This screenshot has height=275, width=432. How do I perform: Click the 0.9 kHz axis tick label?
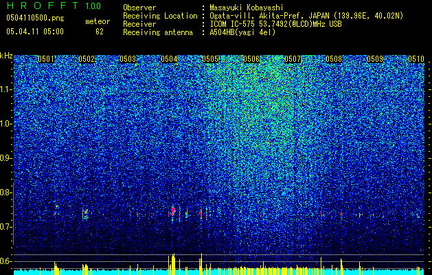pyautogui.click(x=6, y=158)
